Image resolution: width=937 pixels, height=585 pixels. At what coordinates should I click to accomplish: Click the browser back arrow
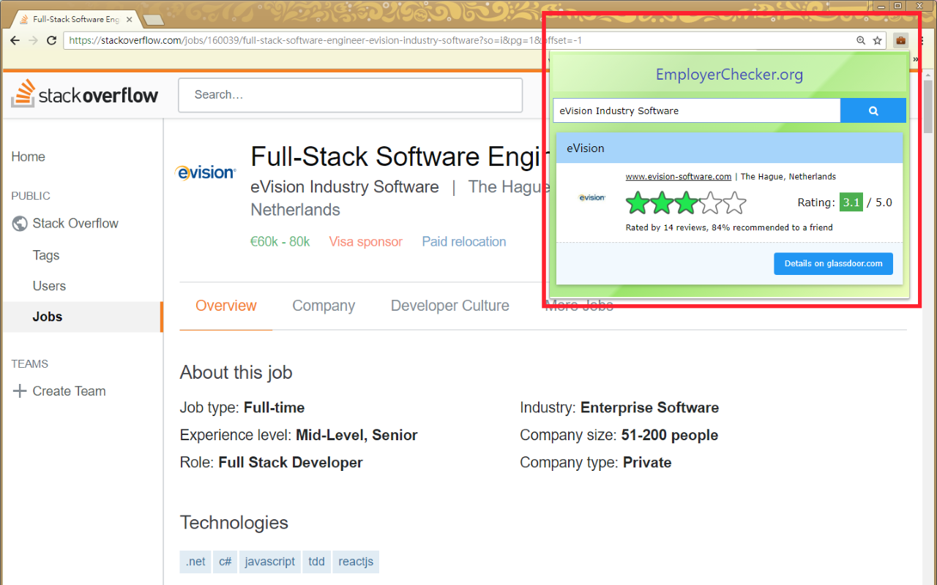coord(15,40)
